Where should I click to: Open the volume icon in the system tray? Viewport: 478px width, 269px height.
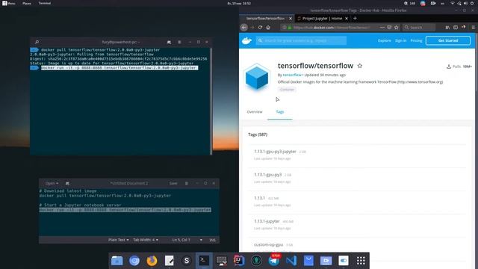pos(465,3)
